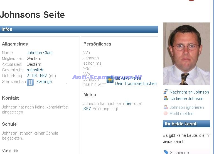The image size is (214, 154).
Task: Send a message via Nachricht an Johnson
Action: (x=189, y=92)
